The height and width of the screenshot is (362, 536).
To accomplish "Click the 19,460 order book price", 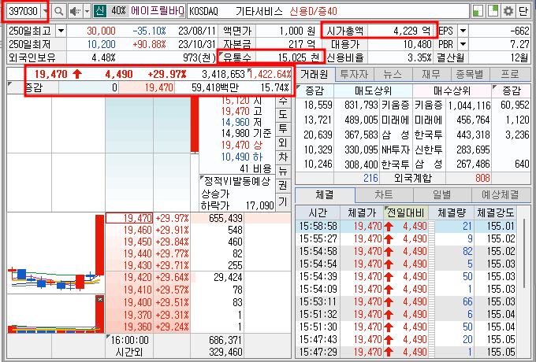I will 137,230.
